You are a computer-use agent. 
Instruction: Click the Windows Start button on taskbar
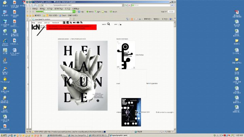tap(3, 135)
